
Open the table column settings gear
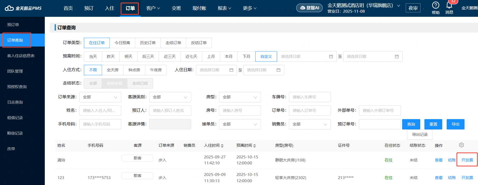click(461, 145)
